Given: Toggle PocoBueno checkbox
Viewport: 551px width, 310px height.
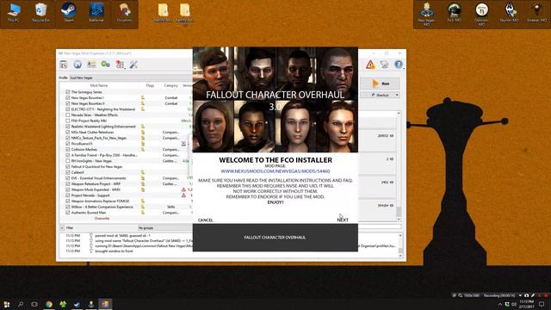Looking at the screenshot, I should [x=67, y=144].
